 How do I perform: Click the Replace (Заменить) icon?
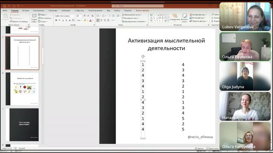[212, 18]
